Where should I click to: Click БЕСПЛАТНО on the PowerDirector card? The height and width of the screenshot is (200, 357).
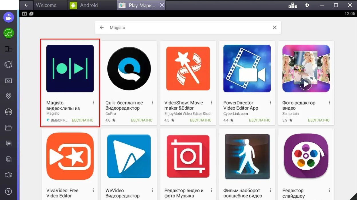pos(260,120)
